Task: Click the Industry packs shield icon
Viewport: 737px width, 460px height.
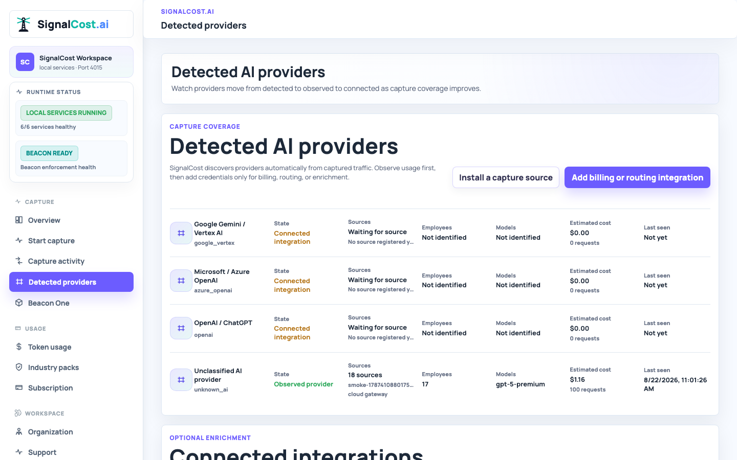Action: (19, 367)
